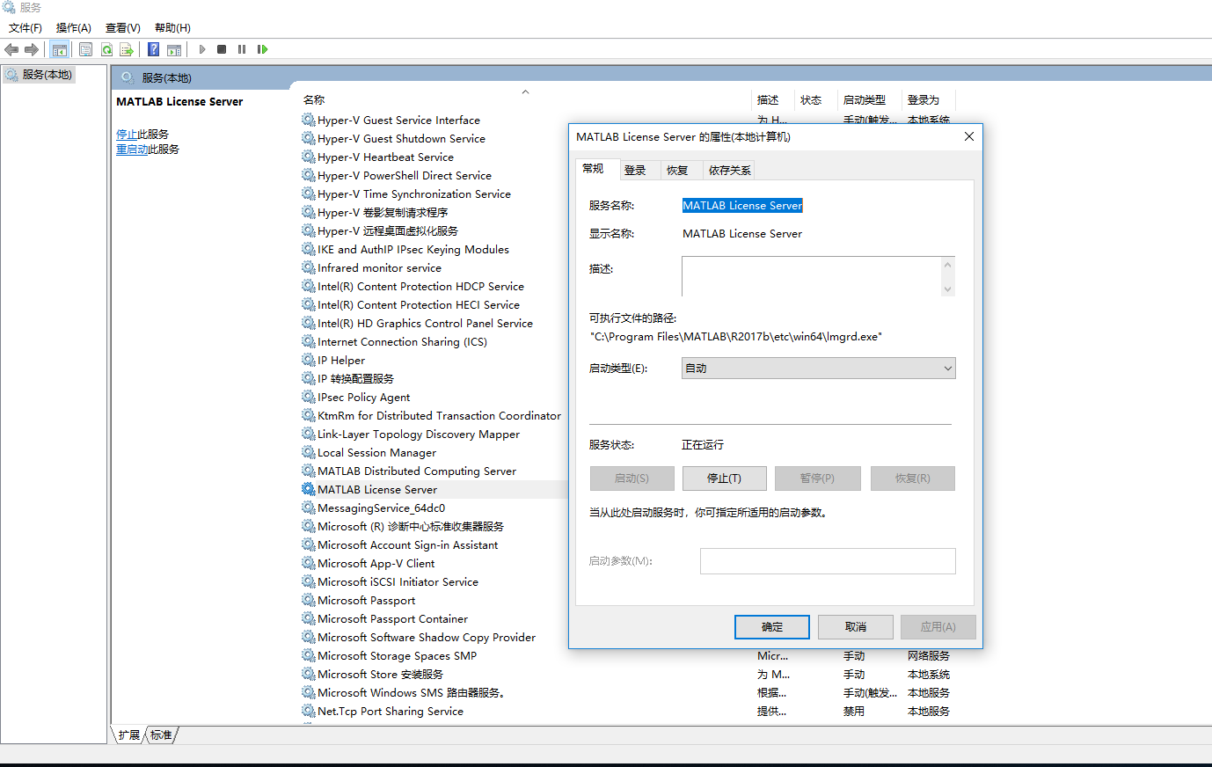Click the Refresh toolbar icon

(106, 49)
